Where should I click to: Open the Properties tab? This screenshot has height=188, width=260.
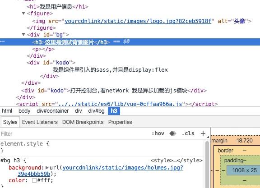pyautogui.click(x=120, y=122)
